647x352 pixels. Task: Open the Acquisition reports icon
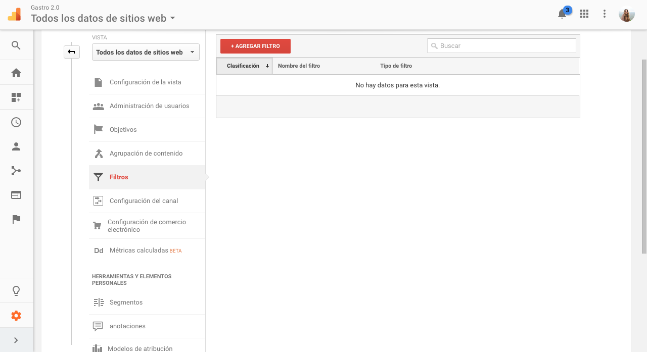[x=16, y=170]
